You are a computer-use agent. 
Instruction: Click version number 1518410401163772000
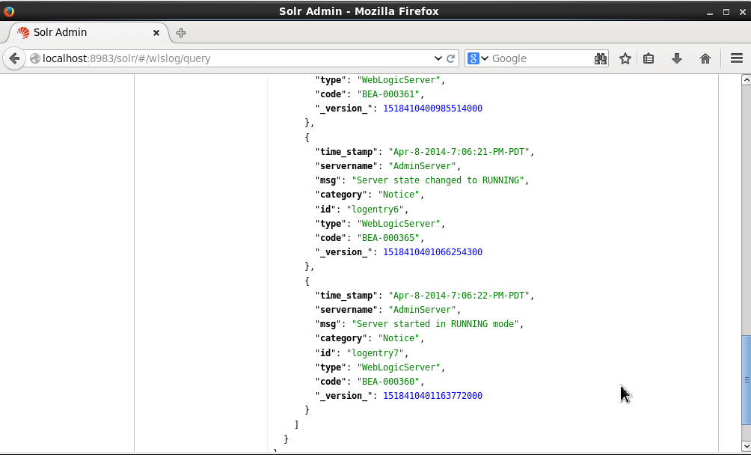(432, 396)
